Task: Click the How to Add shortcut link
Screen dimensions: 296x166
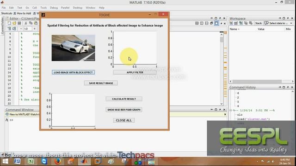Action: [x=22, y=13]
